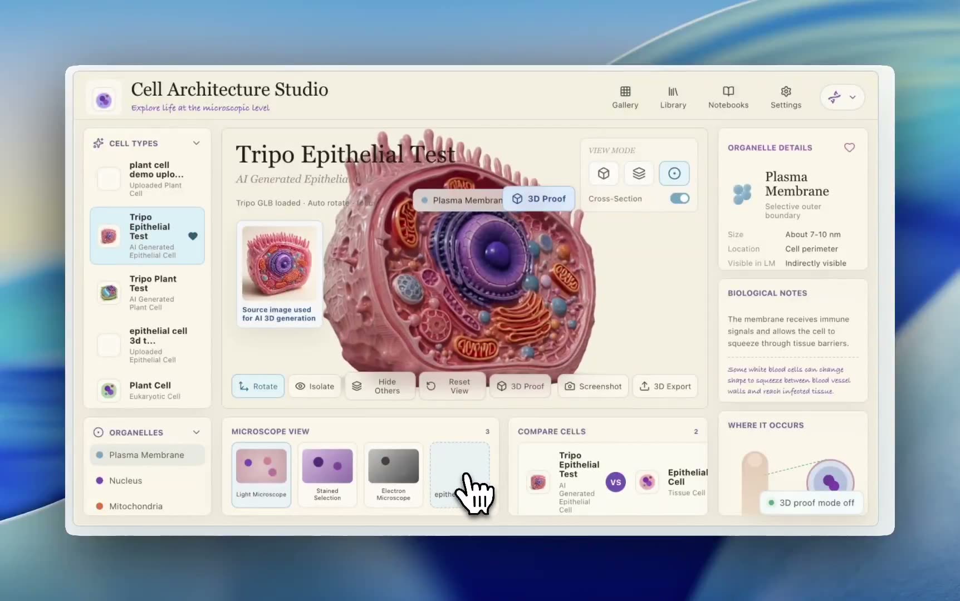Select Mitochondria organelle
This screenshot has height=601, width=960.
pos(147,506)
